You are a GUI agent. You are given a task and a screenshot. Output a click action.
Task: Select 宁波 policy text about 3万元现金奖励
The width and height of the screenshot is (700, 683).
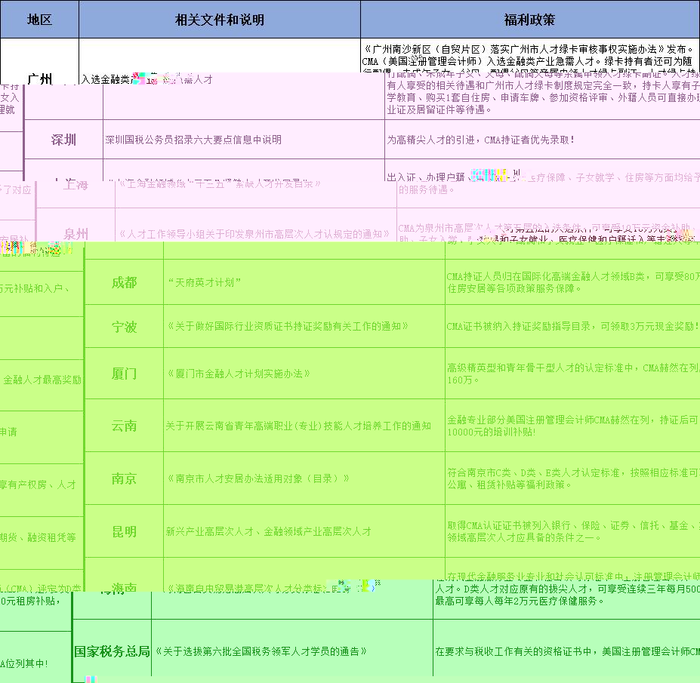point(572,327)
